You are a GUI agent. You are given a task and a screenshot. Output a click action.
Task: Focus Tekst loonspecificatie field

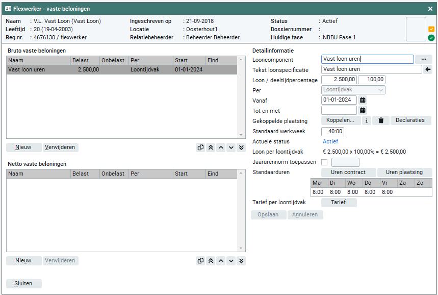click(x=372, y=69)
